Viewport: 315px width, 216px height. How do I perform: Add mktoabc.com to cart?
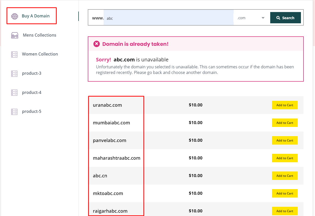pyautogui.click(x=285, y=193)
